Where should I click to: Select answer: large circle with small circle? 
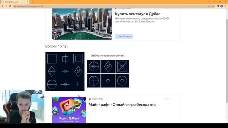coord(122,81)
